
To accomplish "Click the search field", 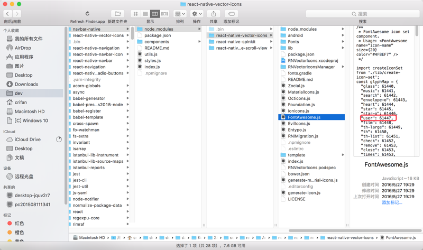I will click(363, 14).
